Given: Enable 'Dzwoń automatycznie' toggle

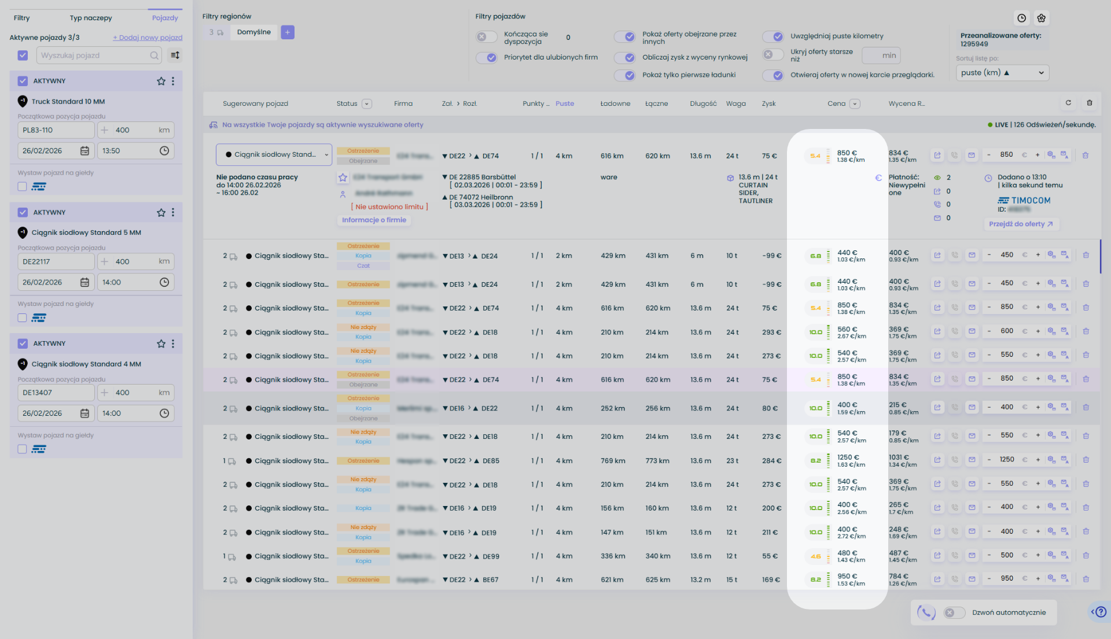Looking at the screenshot, I should (954, 612).
